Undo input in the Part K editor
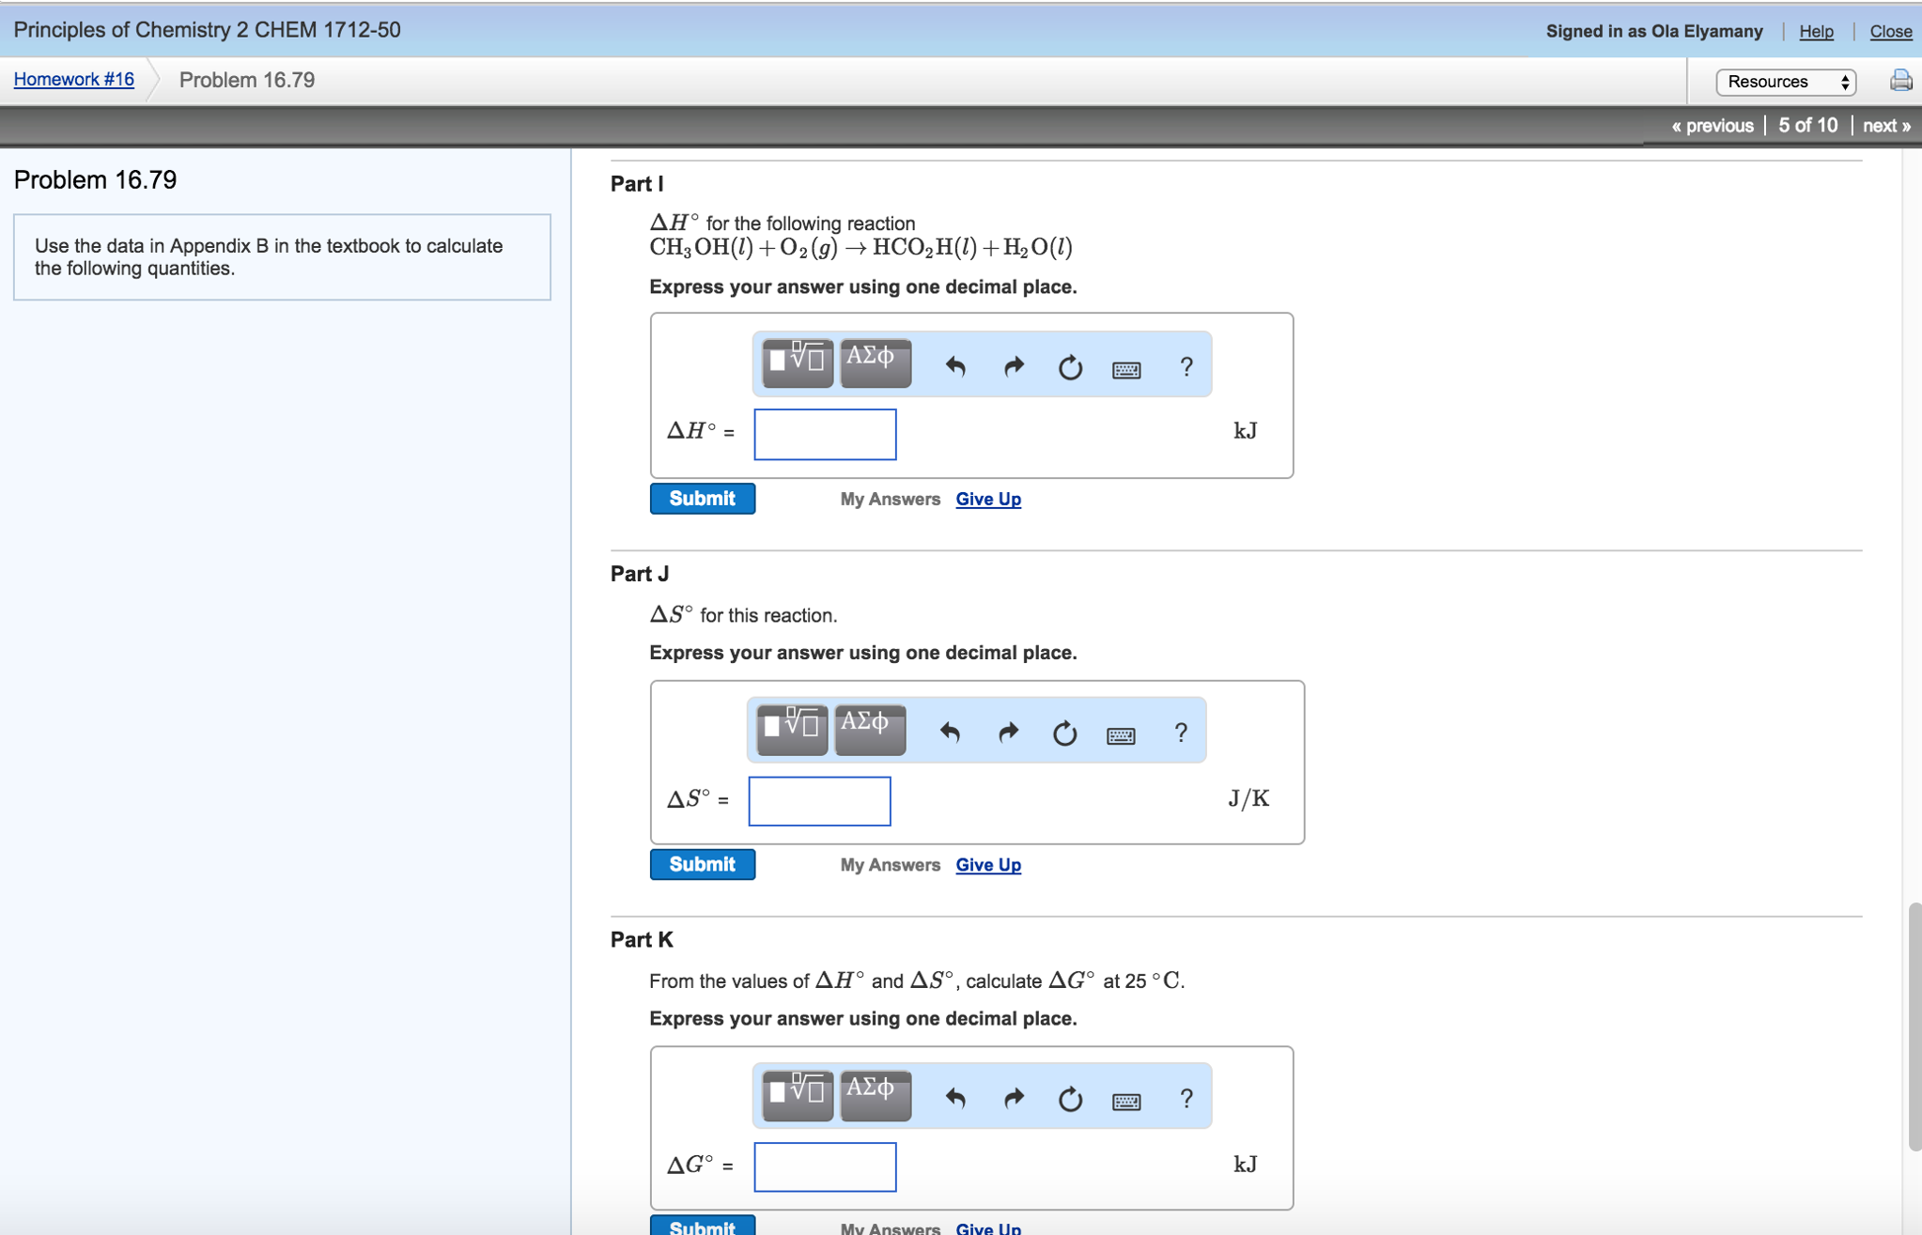Viewport: 1922px width, 1235px height. [955, 1099]
